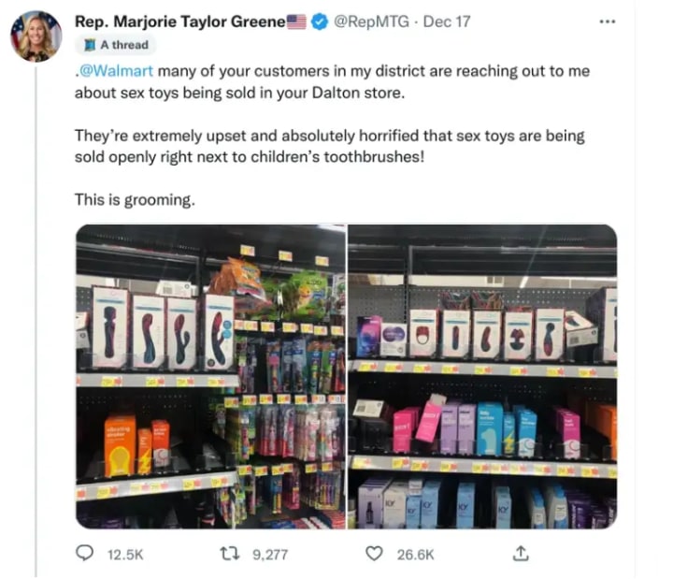
Task: Click the American flag emoji beside name
Action: point(296,22)
